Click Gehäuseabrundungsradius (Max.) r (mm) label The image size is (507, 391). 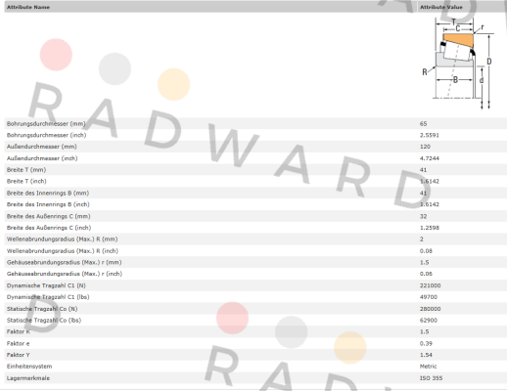click(65, 262)
